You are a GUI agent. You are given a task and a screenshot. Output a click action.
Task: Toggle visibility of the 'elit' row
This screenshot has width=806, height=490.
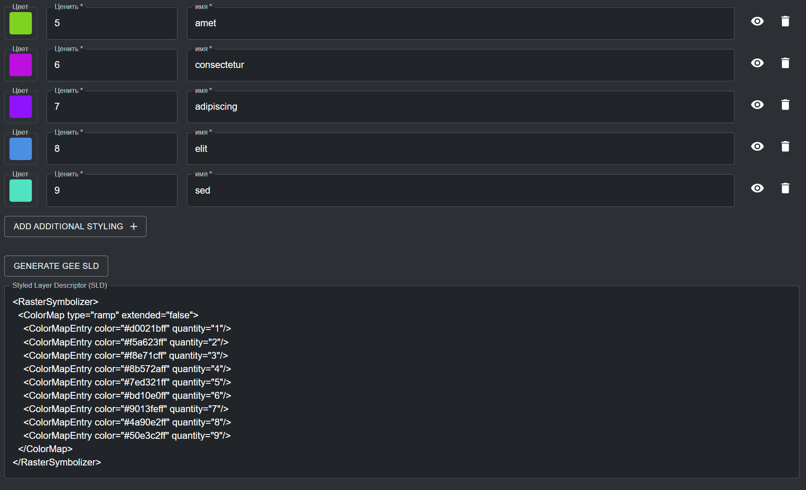757,147
